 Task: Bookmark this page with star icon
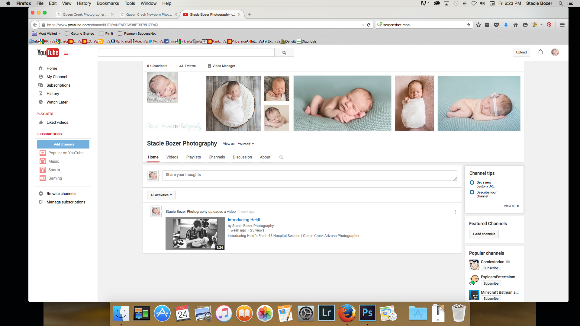pyautogui.click(x=478, y=25)
